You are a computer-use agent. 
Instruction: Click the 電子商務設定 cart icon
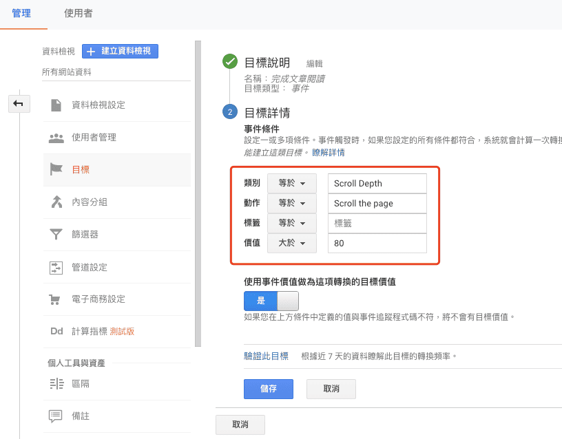click(56, 299)
